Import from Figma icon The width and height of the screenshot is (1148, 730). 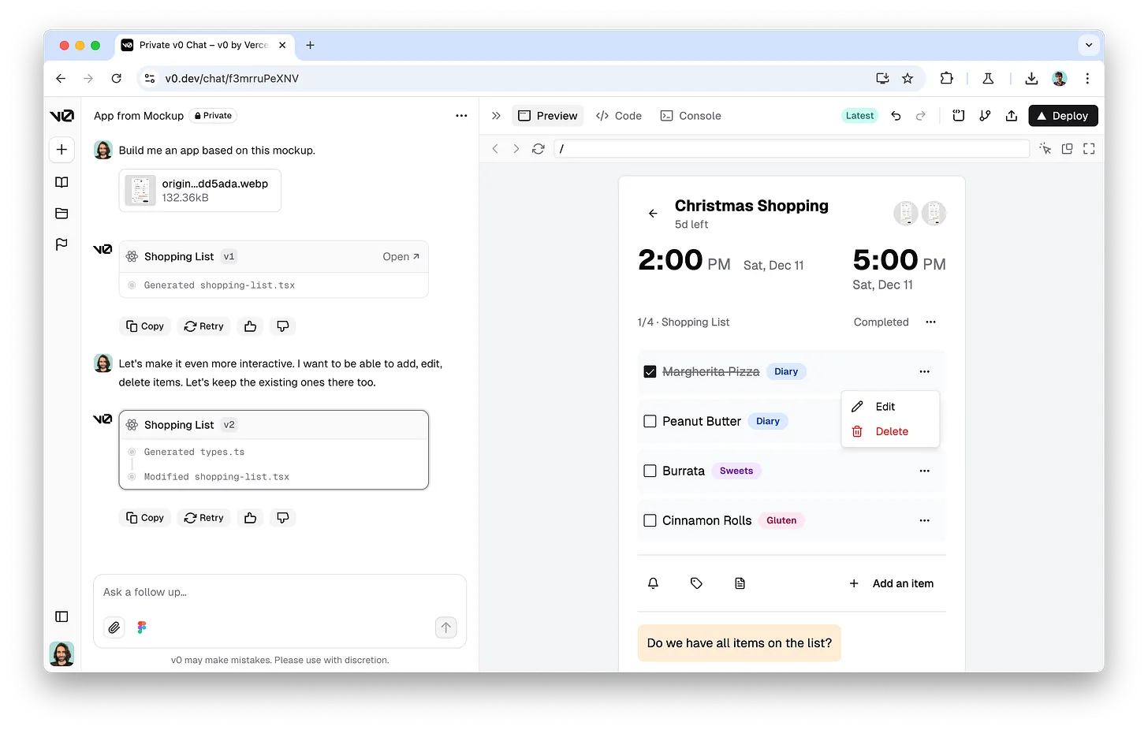[142, 628]
